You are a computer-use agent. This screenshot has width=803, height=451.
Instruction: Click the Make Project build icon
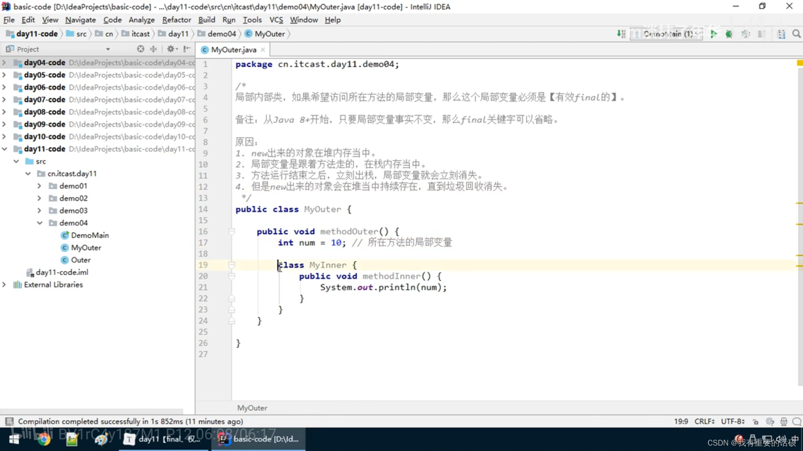[621, 34]
